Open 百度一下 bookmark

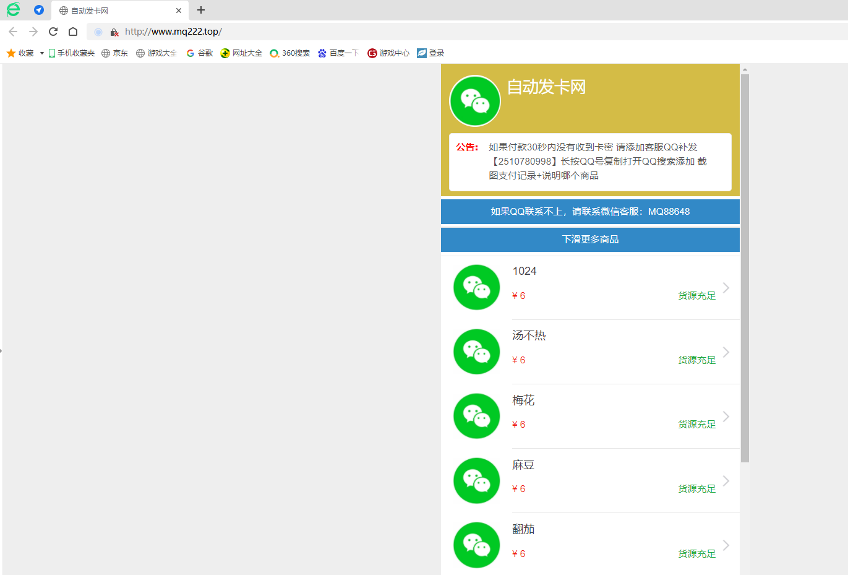coord(338,53)
